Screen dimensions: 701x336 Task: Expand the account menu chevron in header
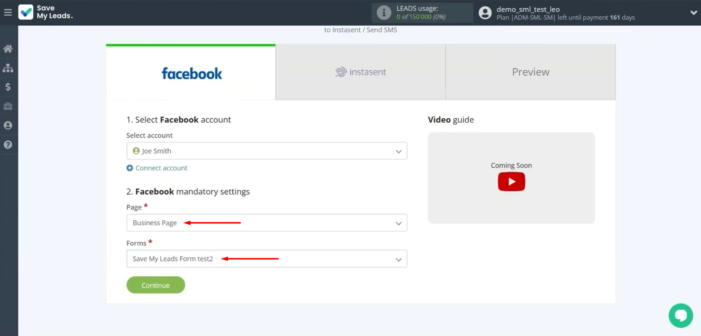point(693,13)
